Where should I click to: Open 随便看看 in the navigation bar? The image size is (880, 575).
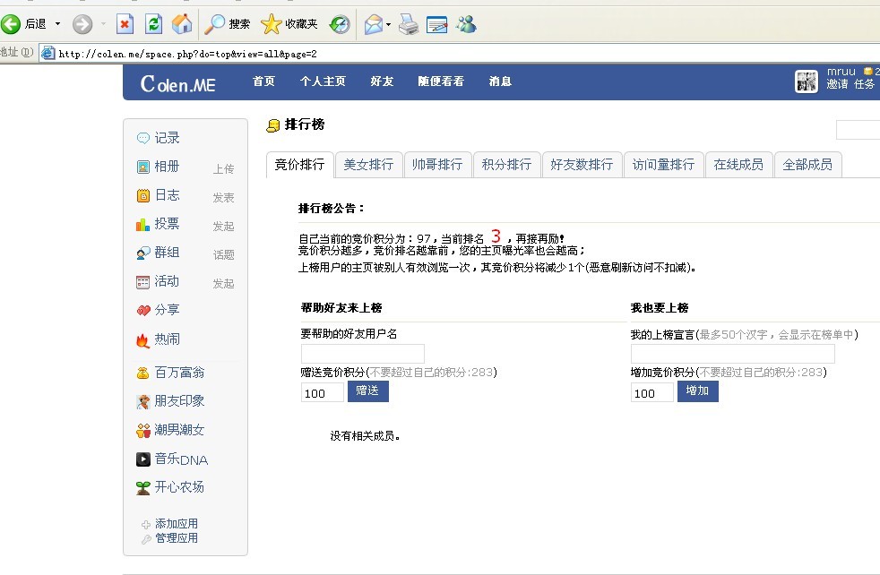click(x=441, y=82)
